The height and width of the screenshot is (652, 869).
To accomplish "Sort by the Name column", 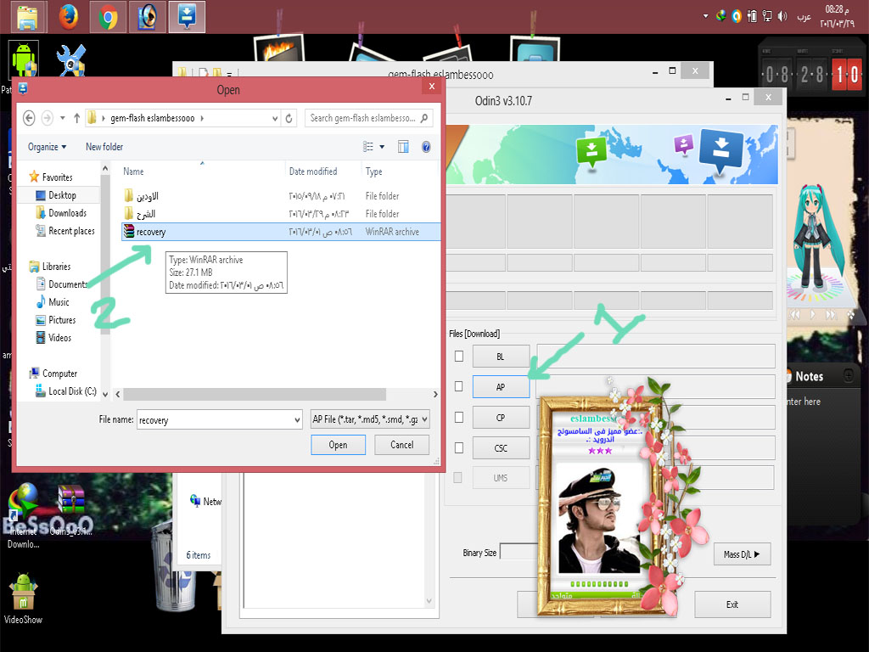I will pos(133,171).
